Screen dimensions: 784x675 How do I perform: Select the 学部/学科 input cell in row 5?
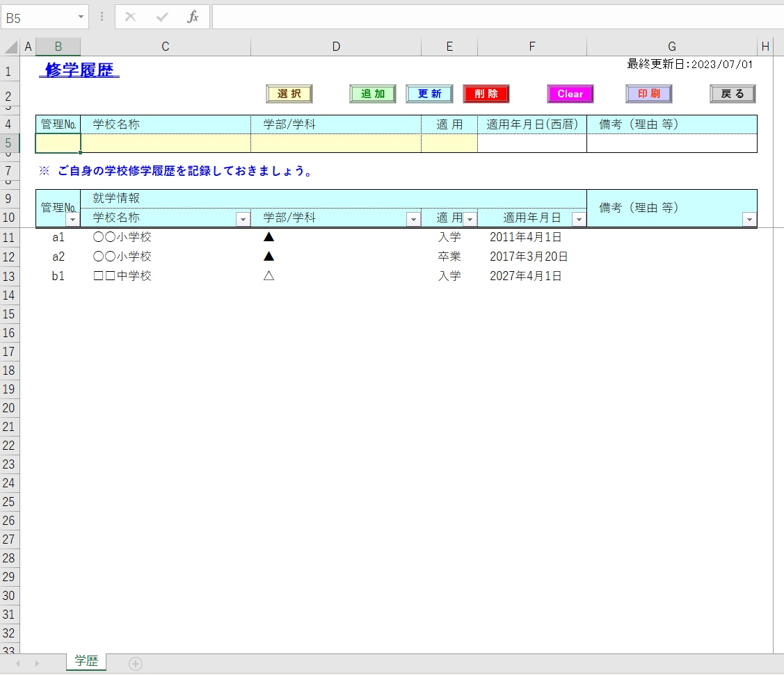click(336, 143)
